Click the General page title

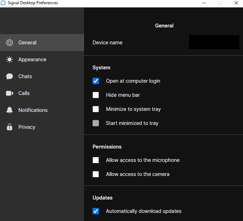[x=164, y=26]
